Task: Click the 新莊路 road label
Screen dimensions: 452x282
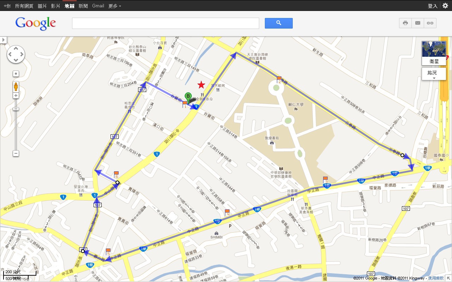Action: [438, 186]
